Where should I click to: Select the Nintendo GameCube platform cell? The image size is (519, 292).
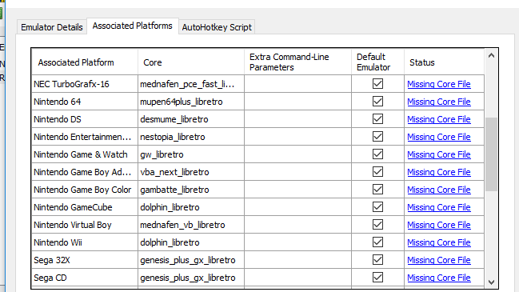(85, 207)
